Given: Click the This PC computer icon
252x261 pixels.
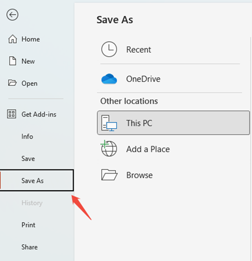Looking at the screenshot, I should coord(109,123).
